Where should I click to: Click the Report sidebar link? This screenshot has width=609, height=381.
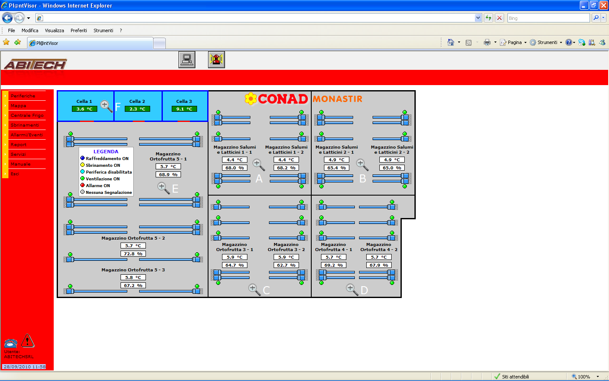coord(19,145)
